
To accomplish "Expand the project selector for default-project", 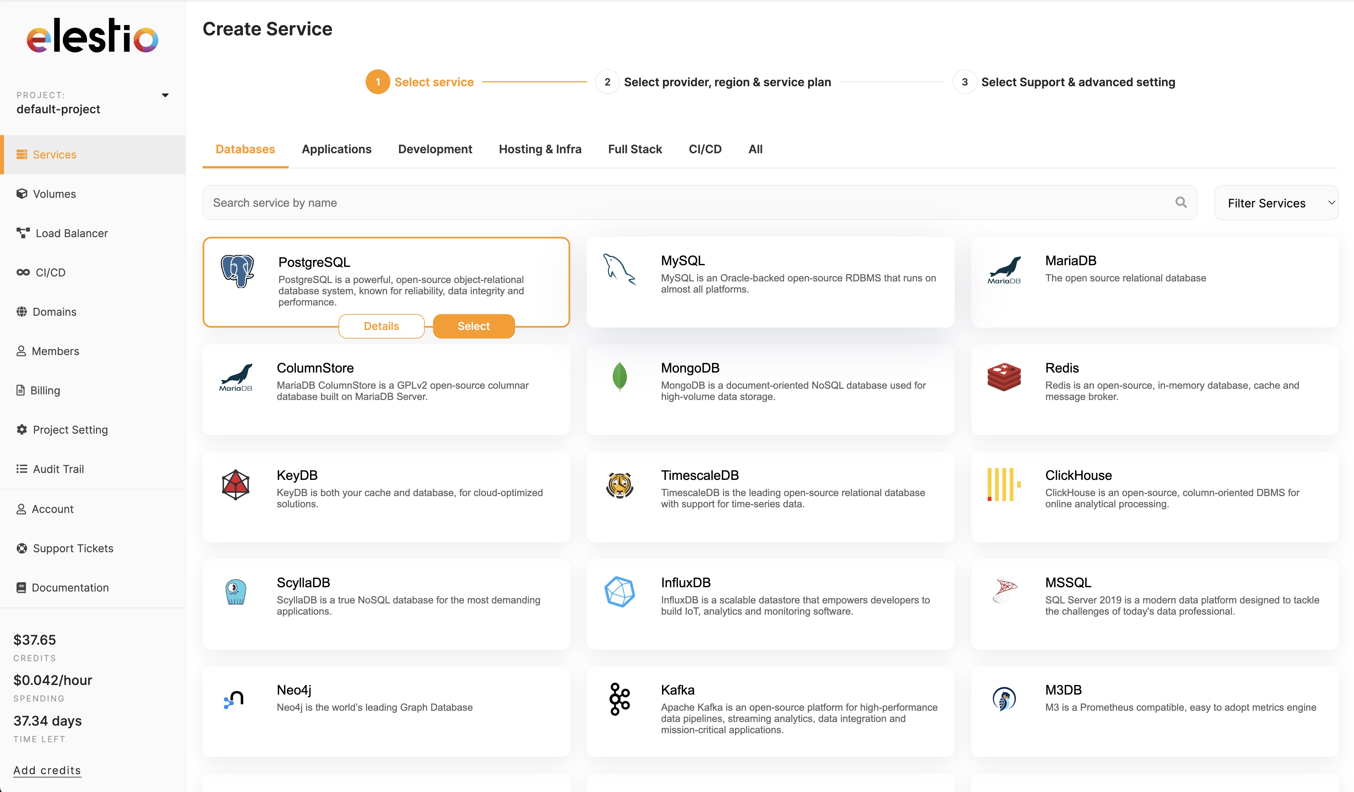I will click(166, 95).
